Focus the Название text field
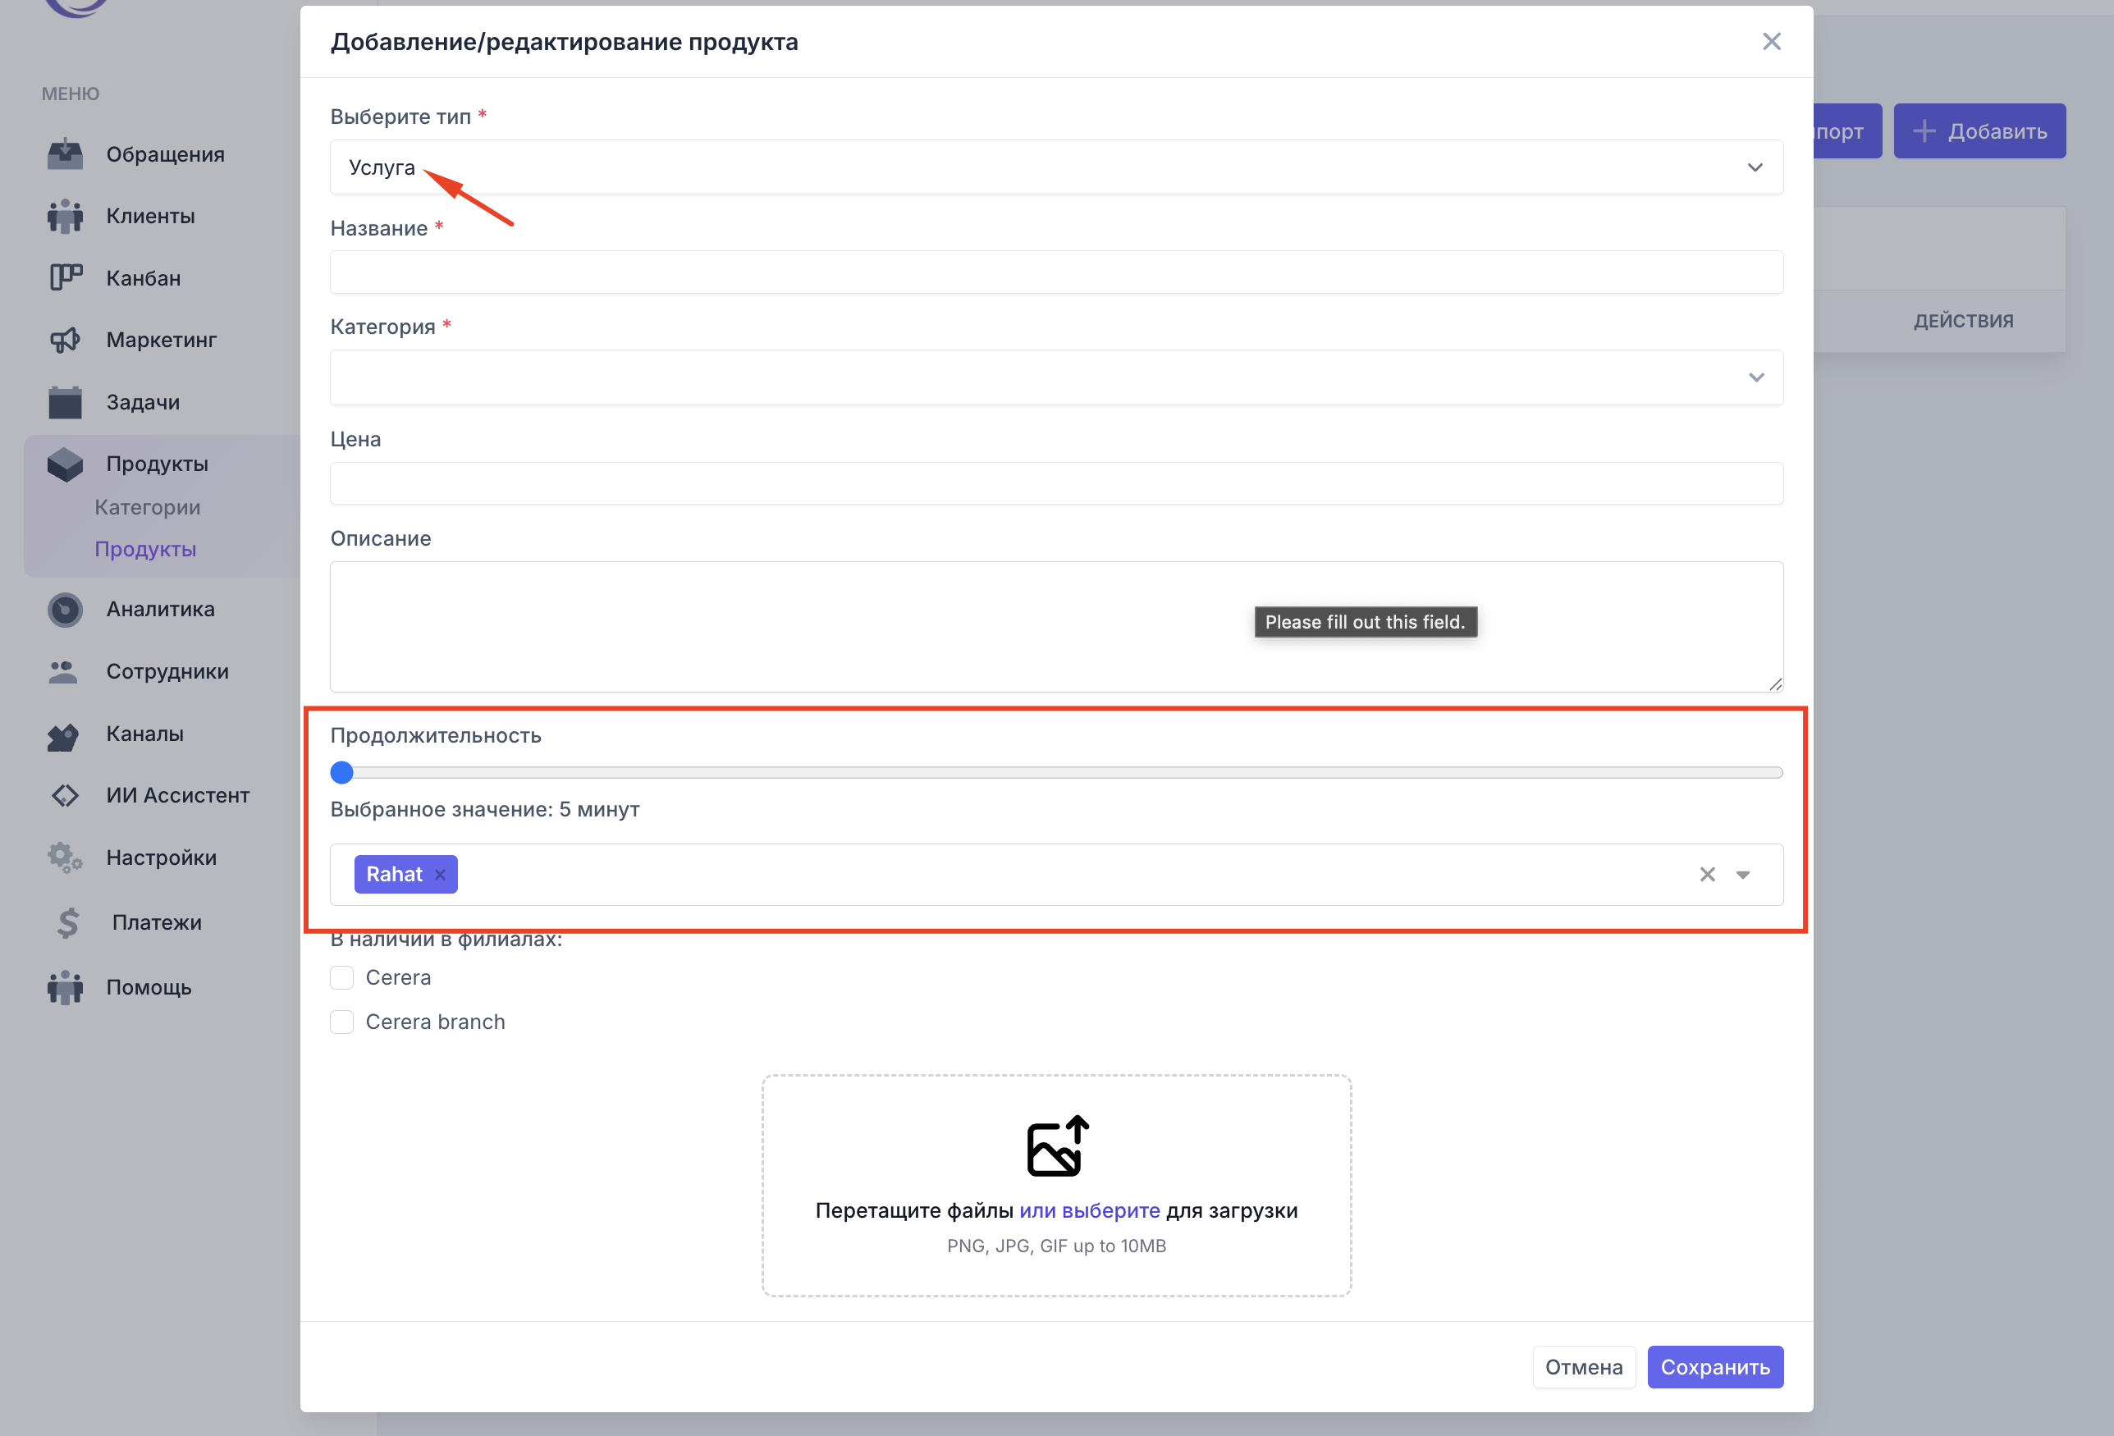The image size is (2114, 1436). (x=1055, y=272)
